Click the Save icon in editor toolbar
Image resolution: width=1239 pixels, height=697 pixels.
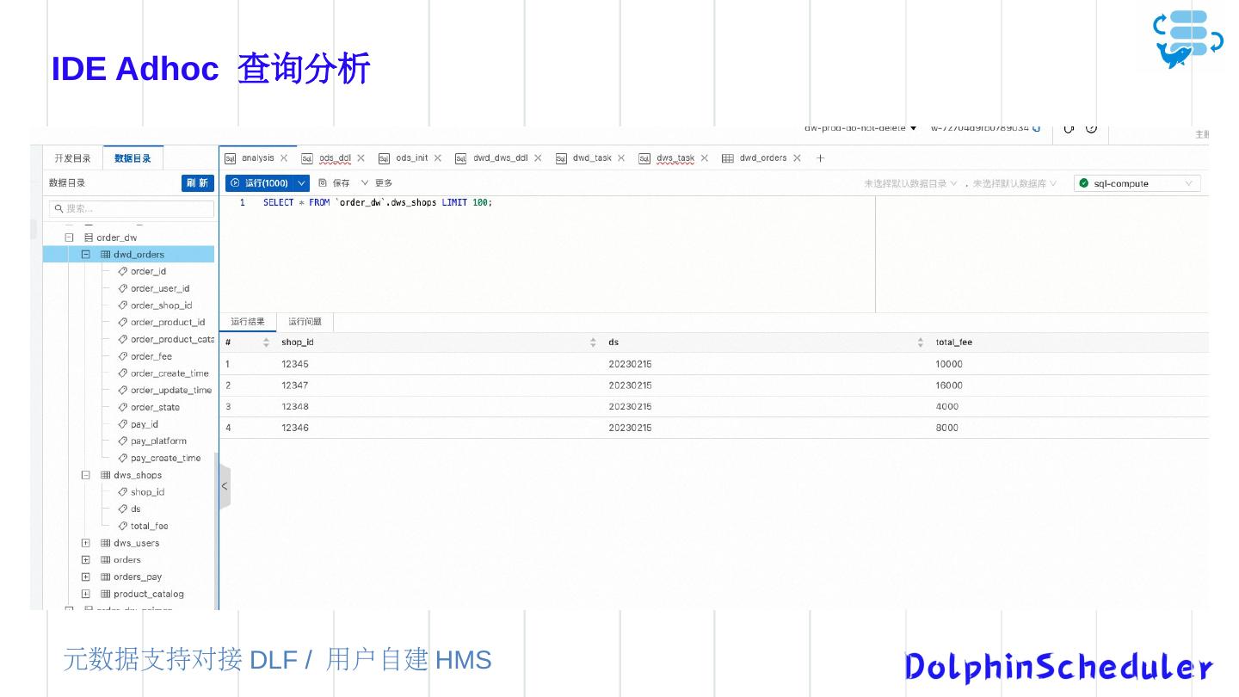334,183
